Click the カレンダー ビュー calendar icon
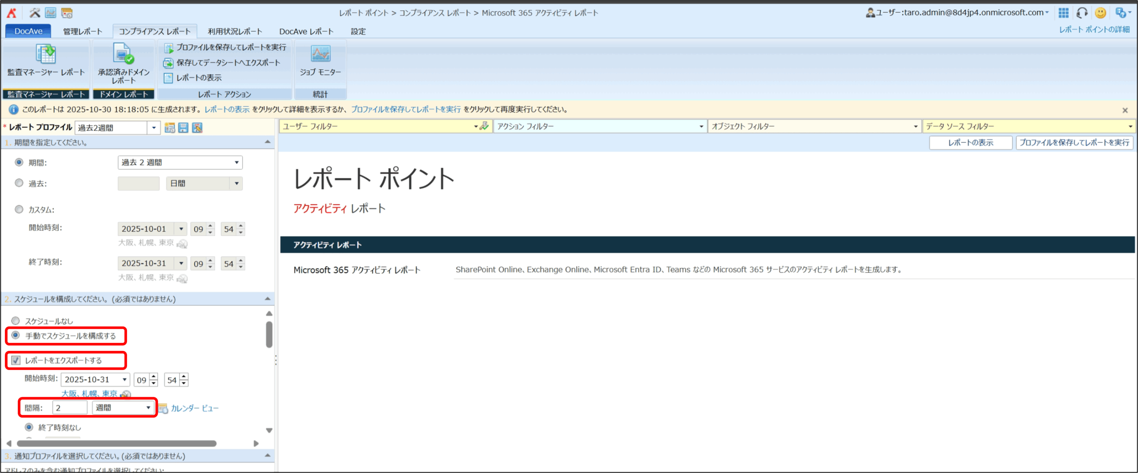The height and width of the screenshot is (473, 1138). pos(163,408)
